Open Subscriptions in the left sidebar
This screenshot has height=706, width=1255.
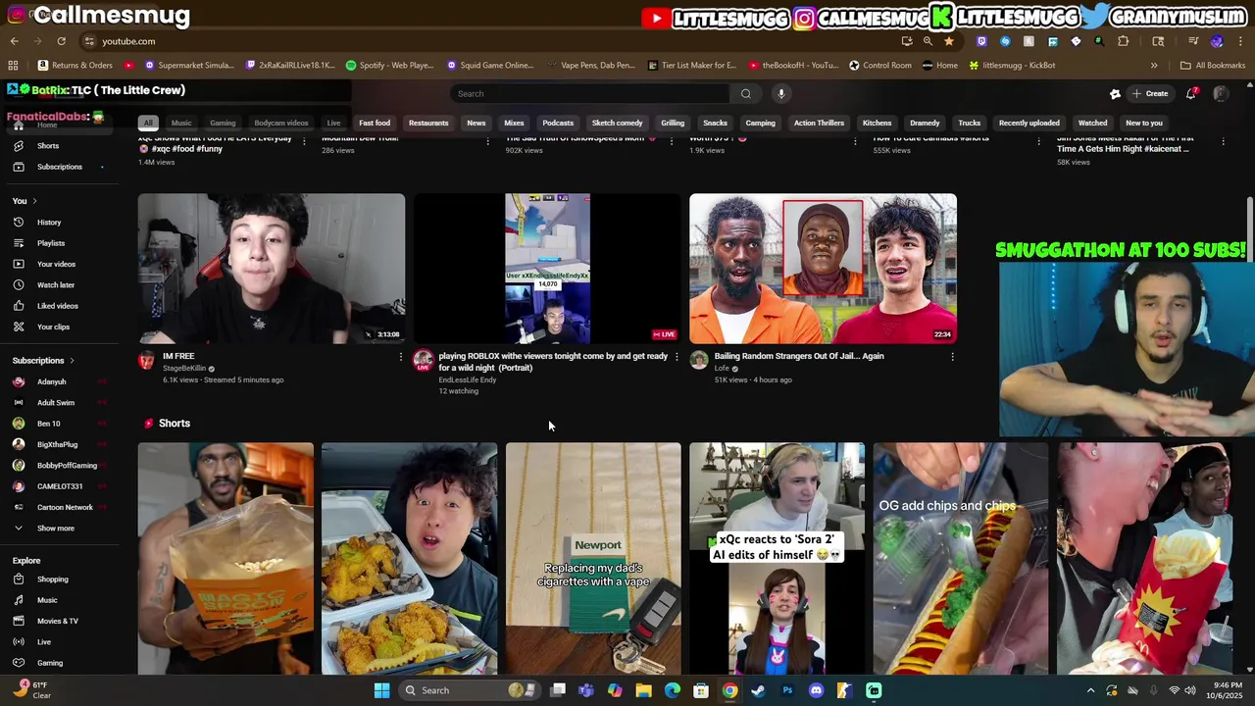(x=59, y=167)
